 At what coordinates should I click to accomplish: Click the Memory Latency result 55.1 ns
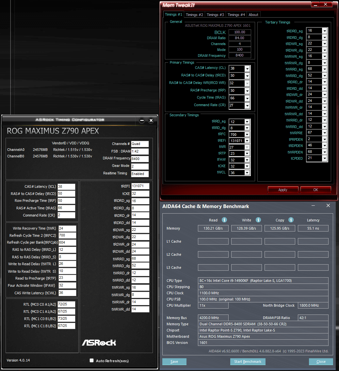tap(313, 228)
